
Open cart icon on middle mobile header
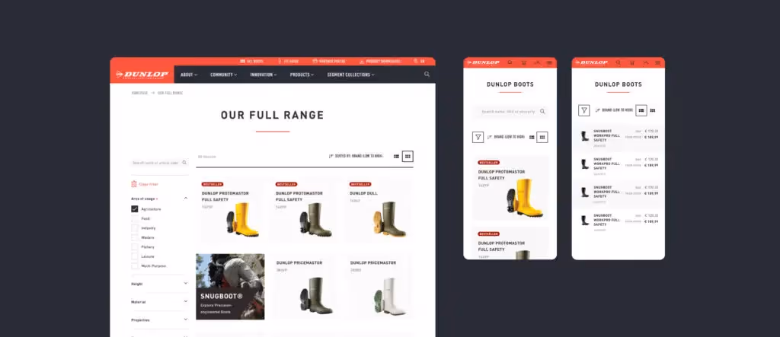click(524, 62)
